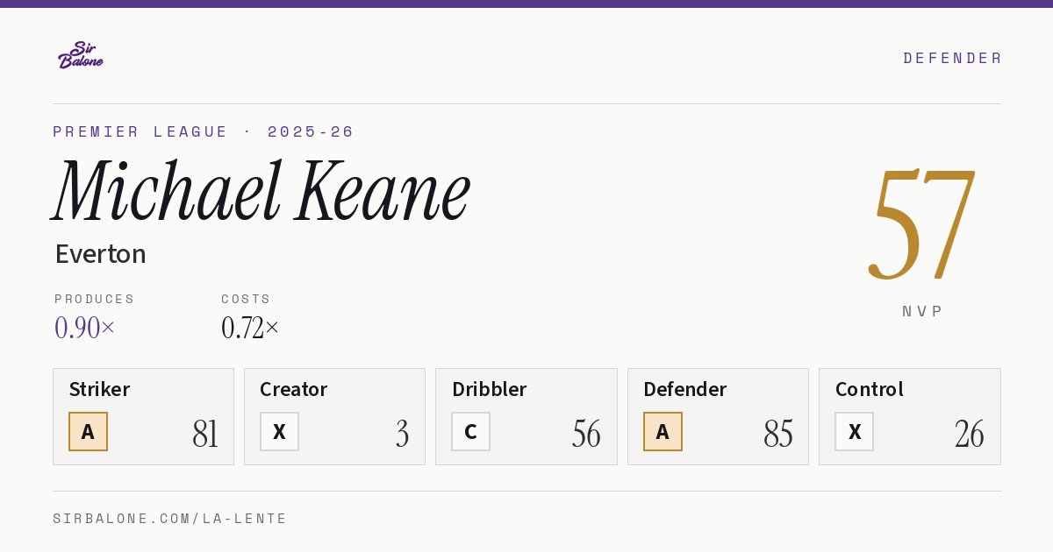The image size is (1053, 552).
Task: Open the Striker rating card title
Action: point(99,389)
